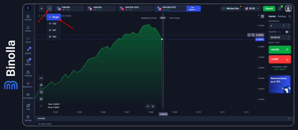Screen dimensions: 298x130
Task: Open the chart alarm bell tool icon
Action: [41, 92]
